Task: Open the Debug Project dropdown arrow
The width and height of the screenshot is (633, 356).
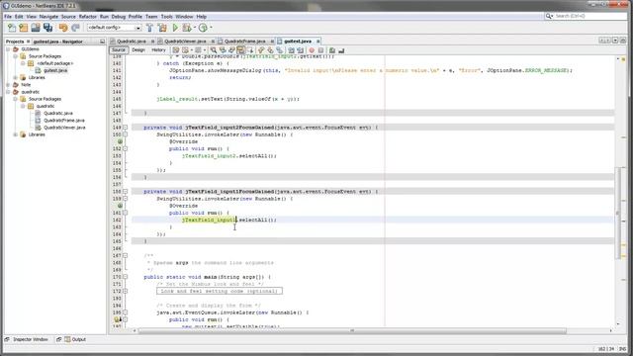Action: (x=194, y=28)
